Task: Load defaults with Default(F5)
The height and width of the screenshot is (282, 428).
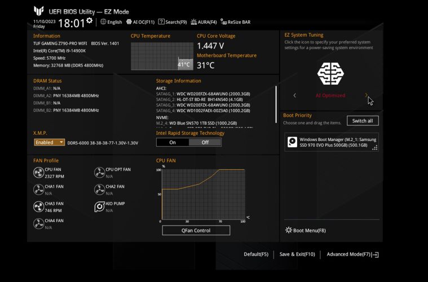Action: [x=256, y=254]
